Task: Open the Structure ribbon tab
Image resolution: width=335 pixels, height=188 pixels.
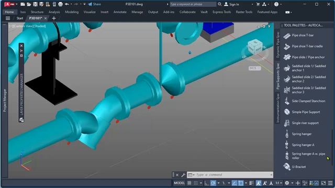Action: [37, 12]
